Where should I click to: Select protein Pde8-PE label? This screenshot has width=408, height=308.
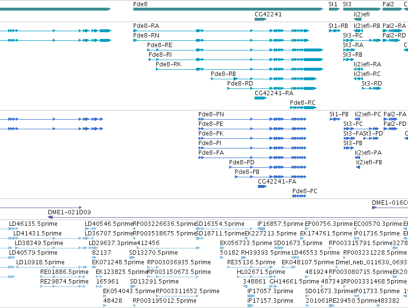pyautogui.click(x=211, y=124)
